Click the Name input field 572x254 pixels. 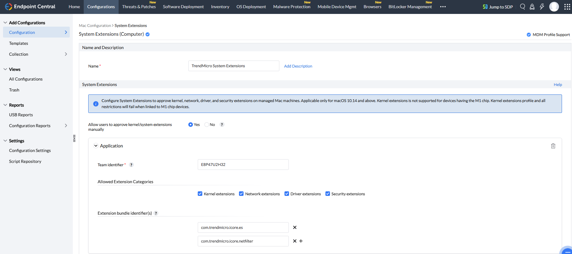[x=234, y=66]
